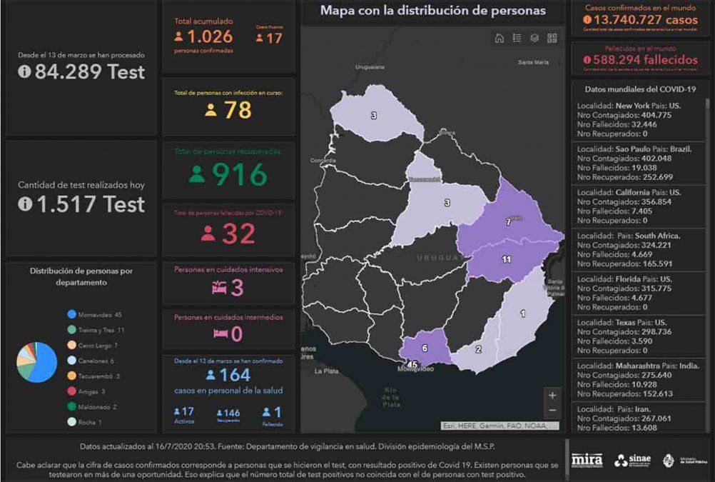715x482 pixels.
Task: Click the Montevideo blue legend swatch
Action: [71, 314]
